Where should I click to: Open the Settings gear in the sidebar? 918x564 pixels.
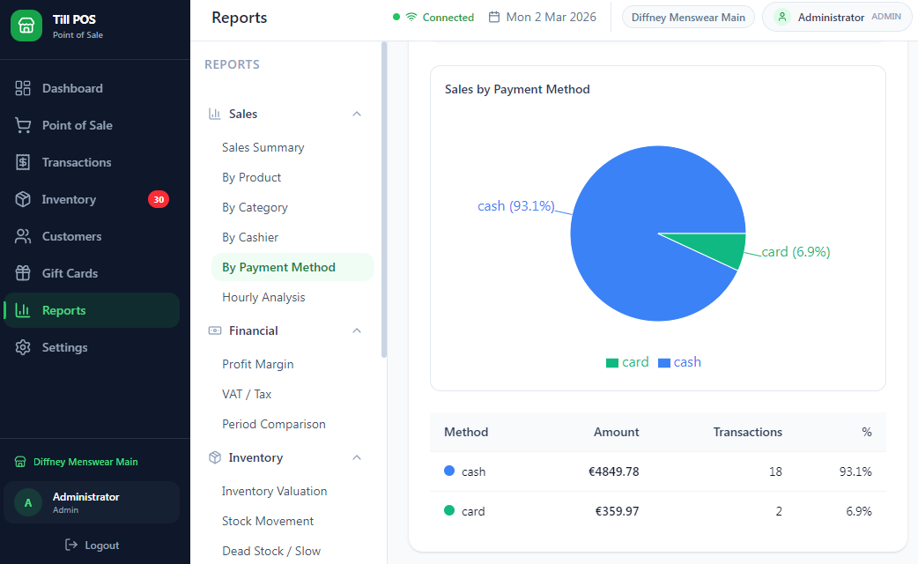(x=24, y=347)
